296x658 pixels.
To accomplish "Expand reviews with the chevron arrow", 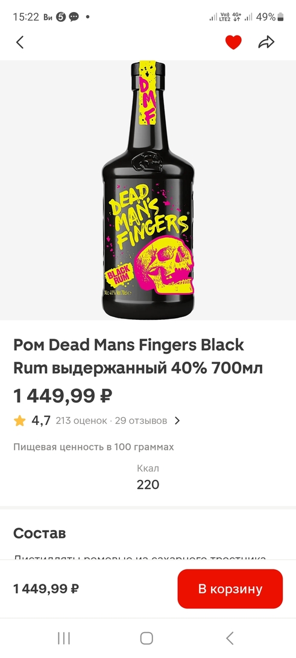I will [x=177, y=421].
